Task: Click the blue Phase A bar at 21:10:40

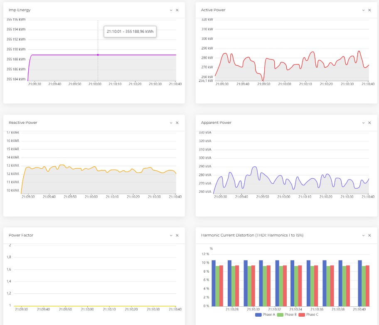Action: click(x=360, y=283)
